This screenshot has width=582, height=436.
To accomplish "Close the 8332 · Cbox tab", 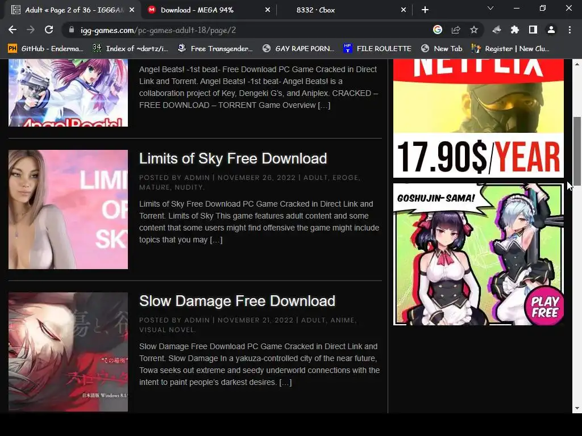I will (x=404, y=10).
